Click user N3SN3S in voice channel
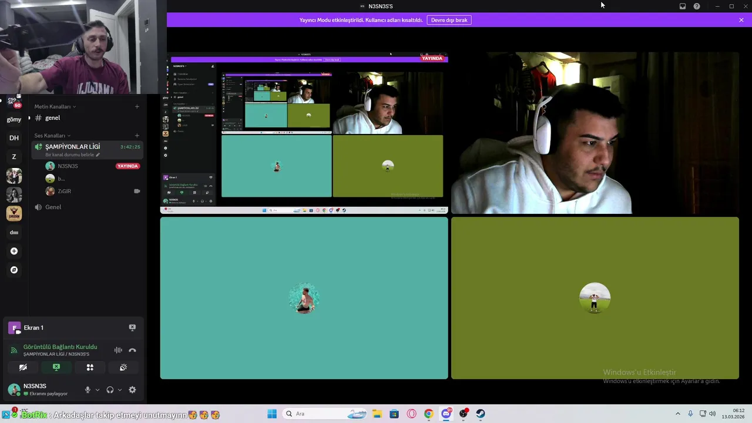The image size is (752, 423). tap(68, 166)
